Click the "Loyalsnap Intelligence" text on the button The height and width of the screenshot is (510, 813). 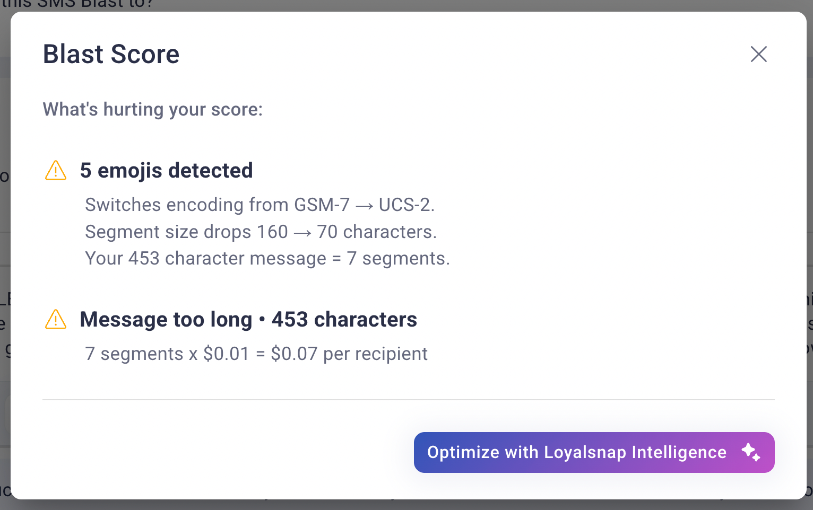(x=635, y=452)
